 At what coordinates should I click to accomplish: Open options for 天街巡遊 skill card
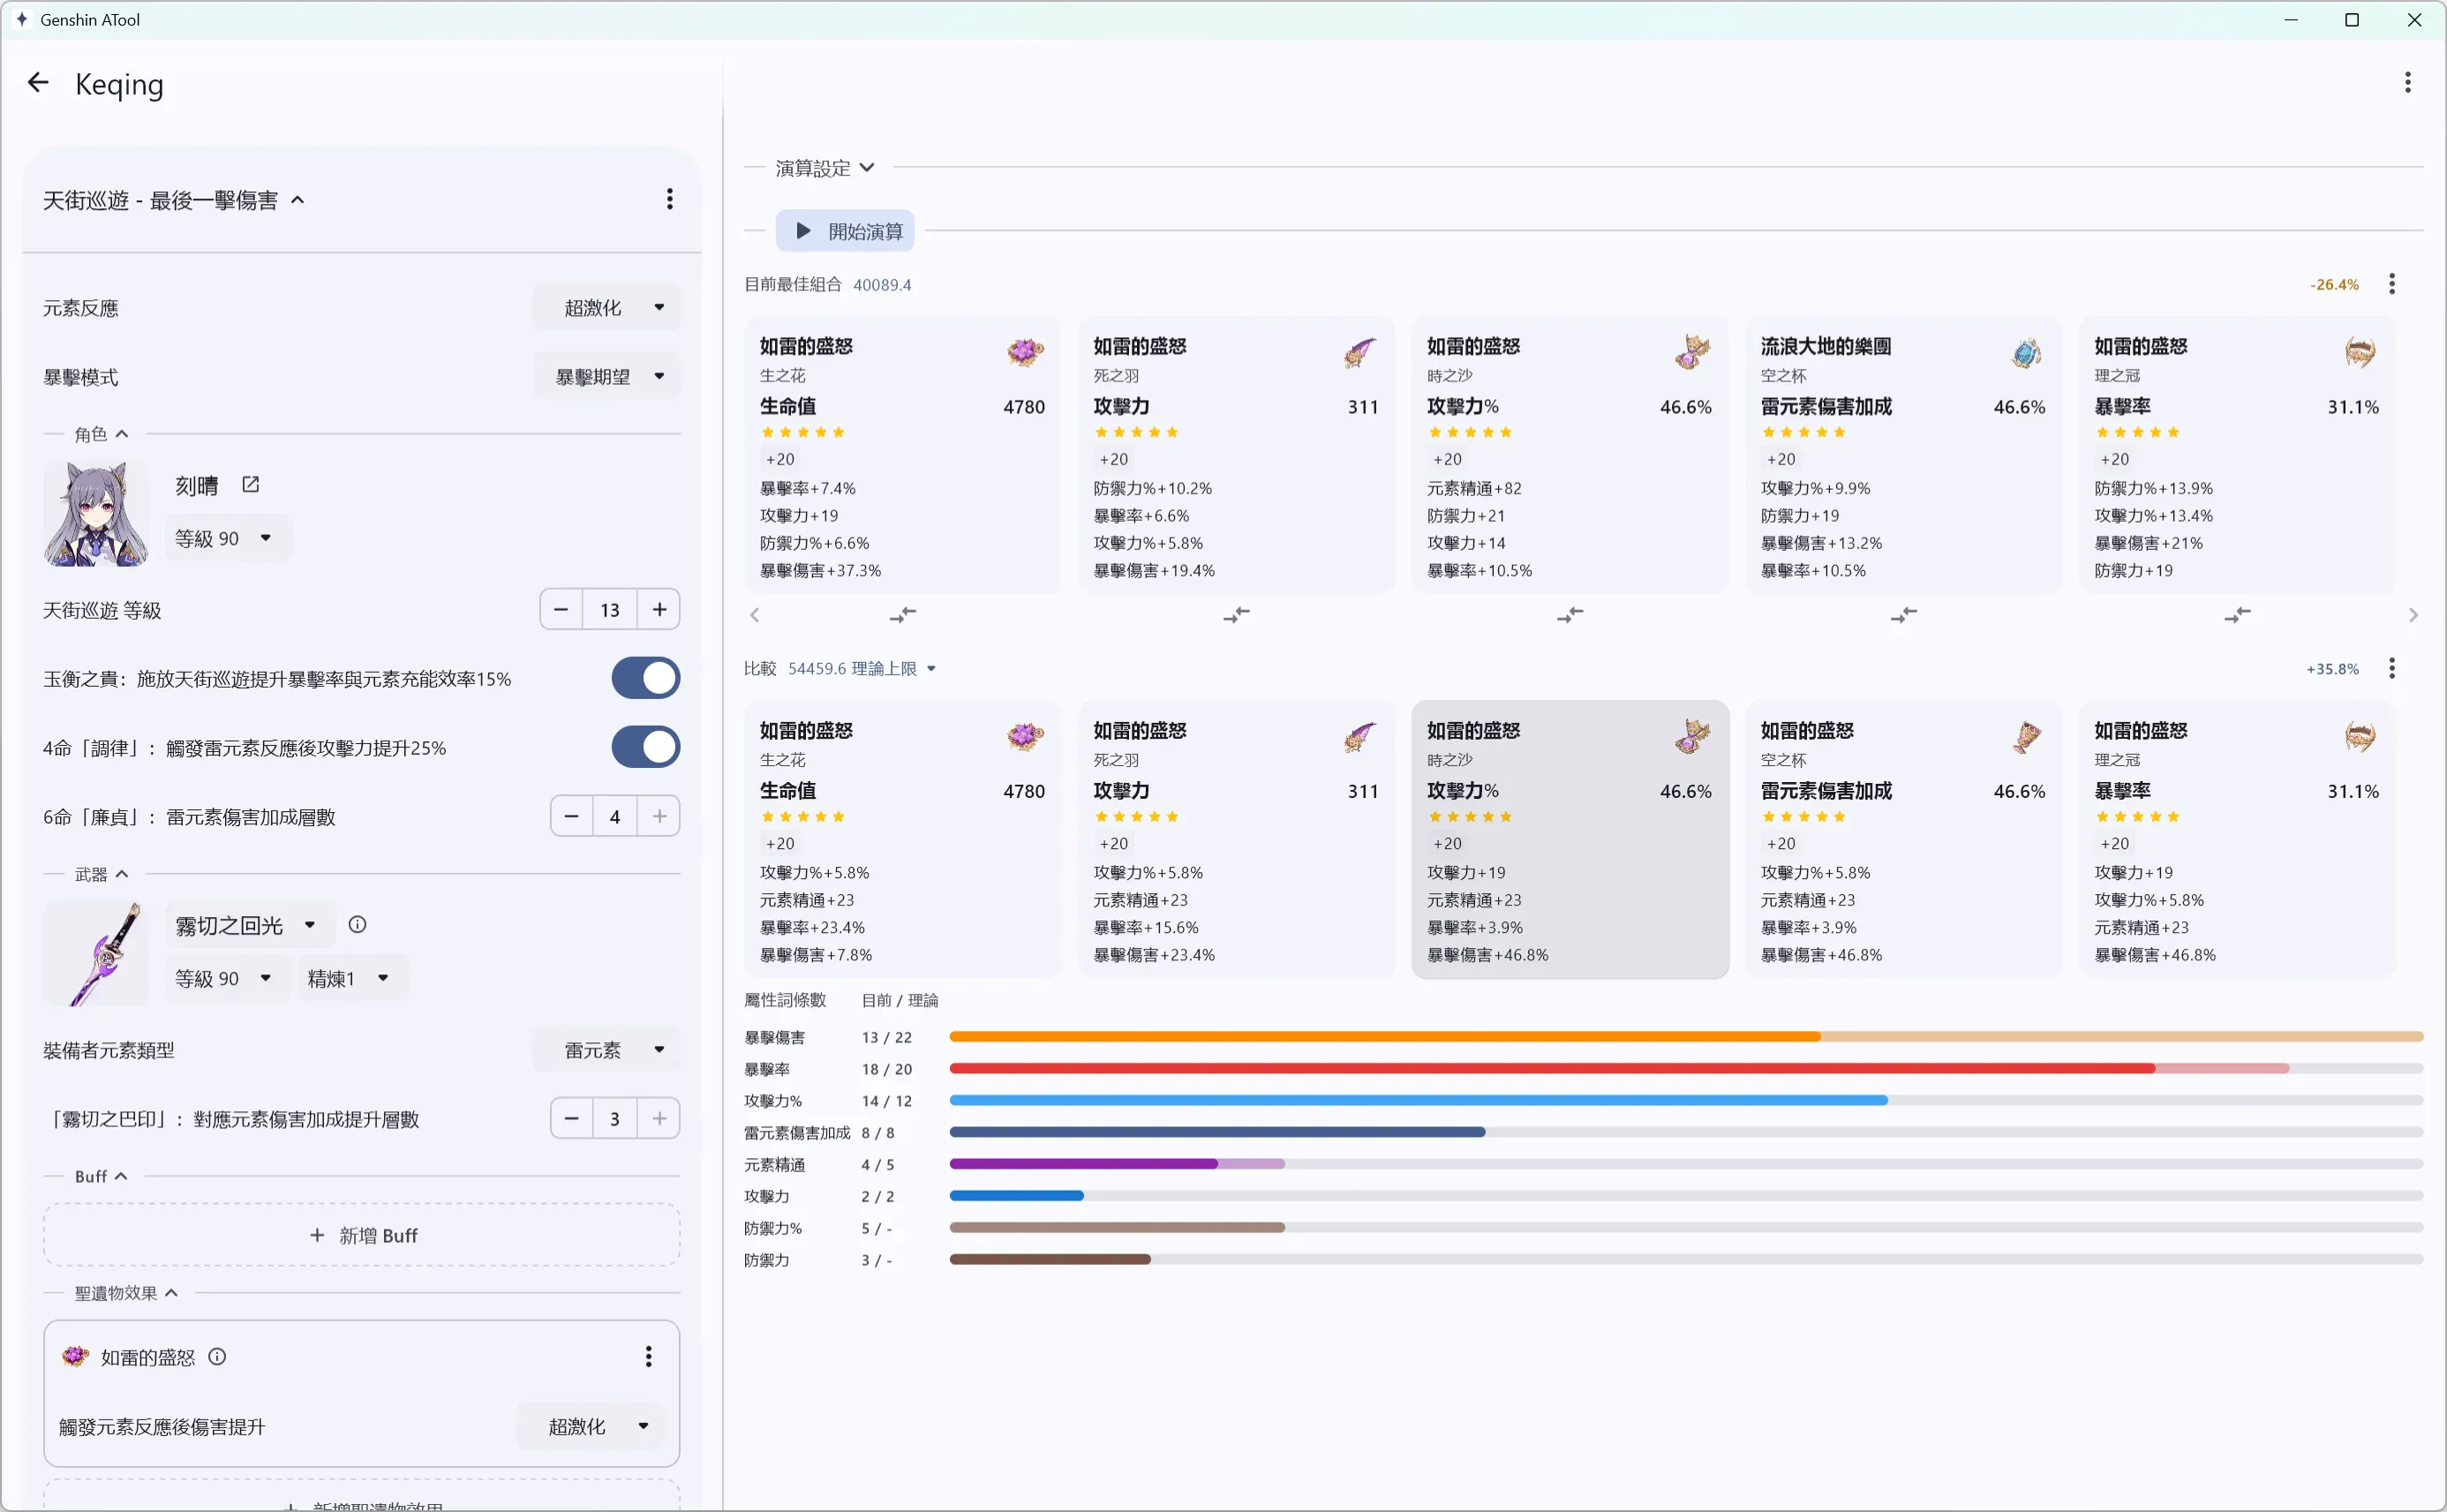(x=669, y=199)
